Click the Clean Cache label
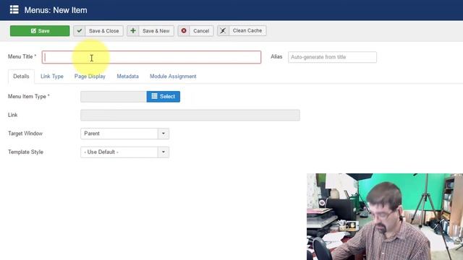Viewport: 463px width, 260px height. click(247, 30)
